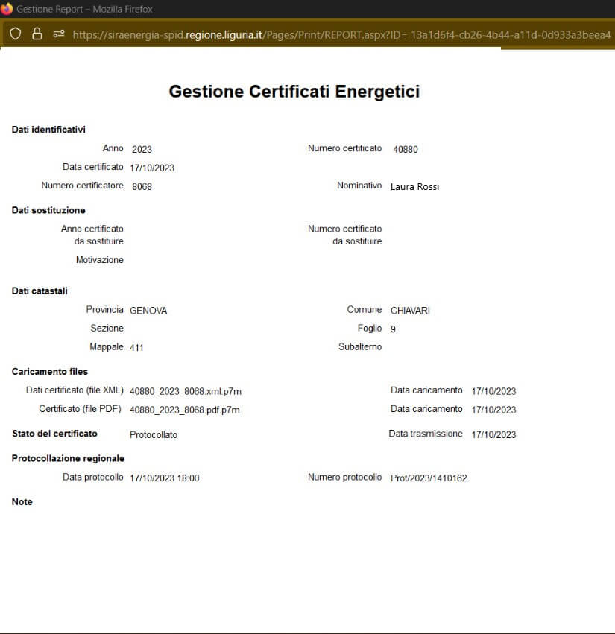Screen dimensions: 615x634
Task: Select upload date of the XML file
Action: click(x=493, y=391)
